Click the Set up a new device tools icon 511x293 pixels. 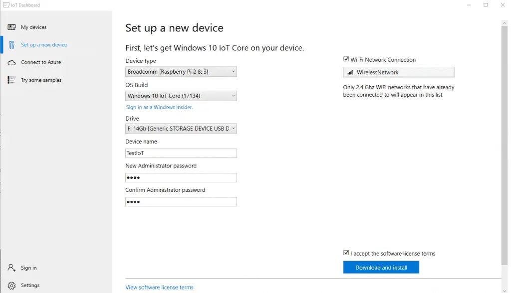pyautogui.click(x=11, y=45)
